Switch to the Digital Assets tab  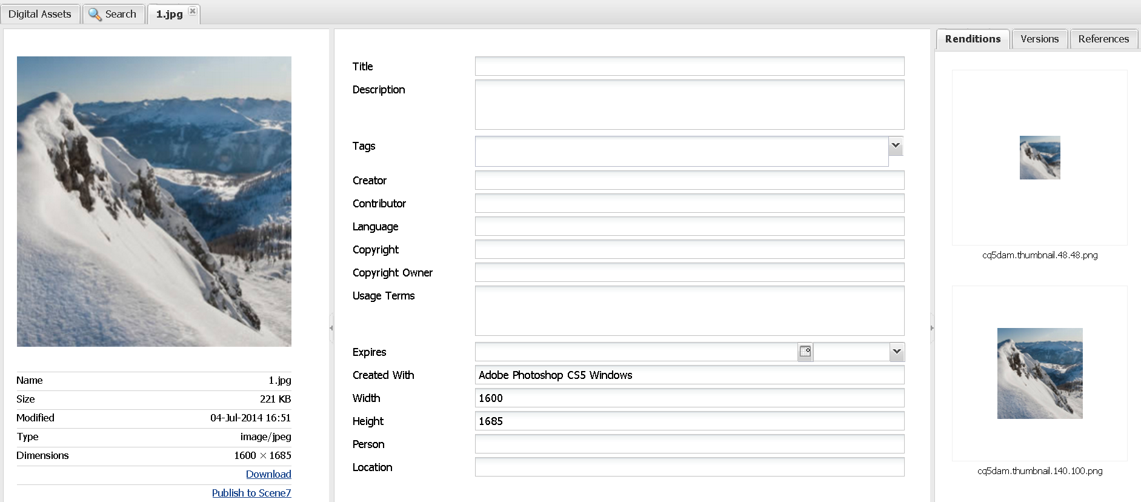point(40,14)
